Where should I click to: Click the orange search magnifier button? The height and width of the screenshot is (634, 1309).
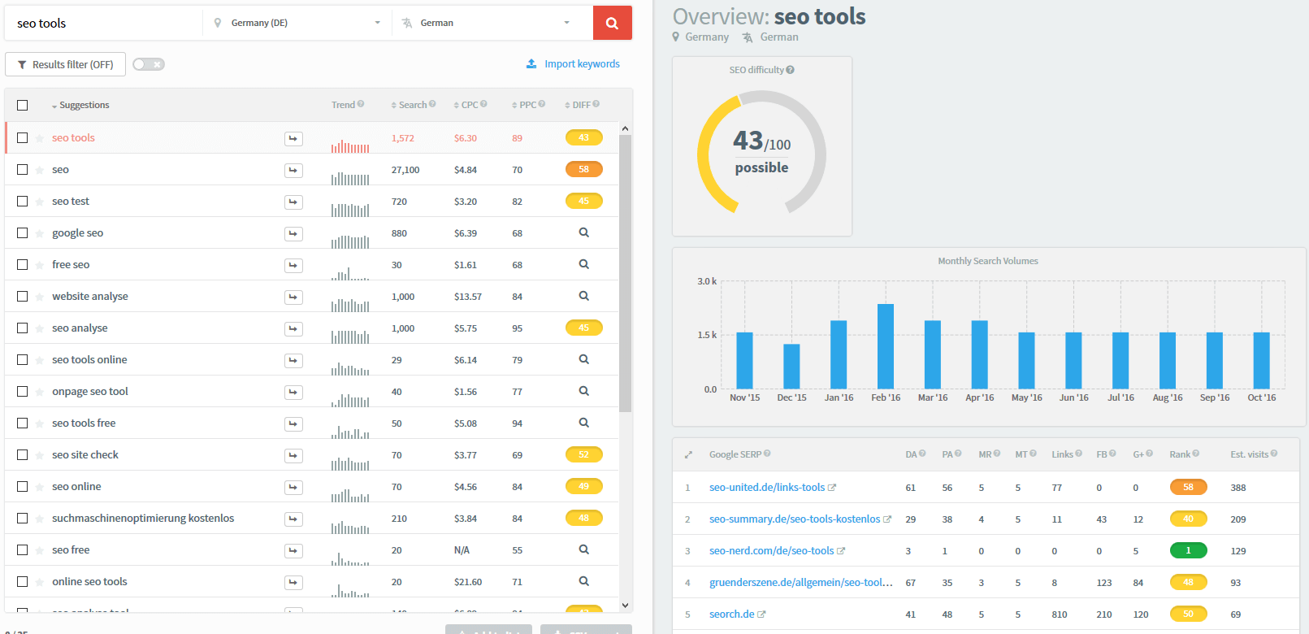tap(612, 23)
